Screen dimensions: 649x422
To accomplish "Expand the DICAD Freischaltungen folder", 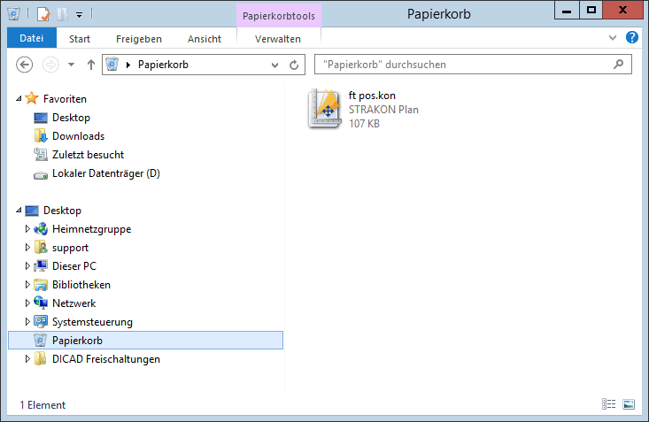I will 27,358.
